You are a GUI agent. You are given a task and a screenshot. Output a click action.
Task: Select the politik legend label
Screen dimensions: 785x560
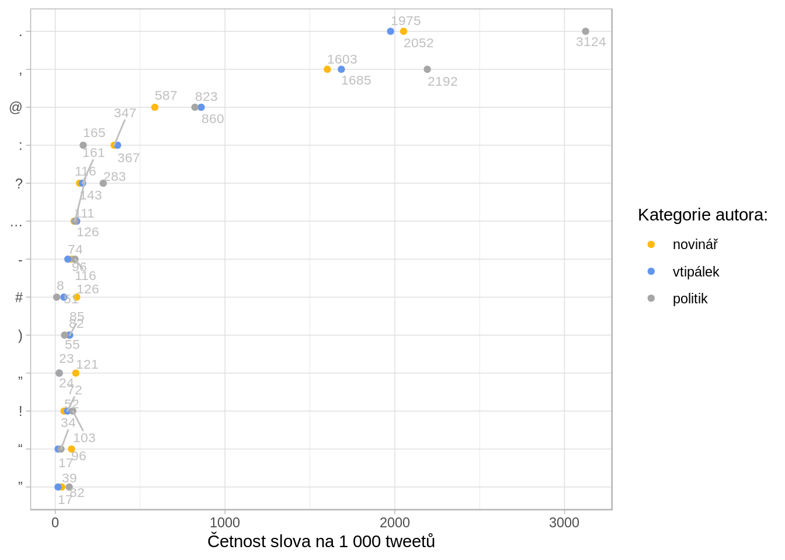pos(690,299)
